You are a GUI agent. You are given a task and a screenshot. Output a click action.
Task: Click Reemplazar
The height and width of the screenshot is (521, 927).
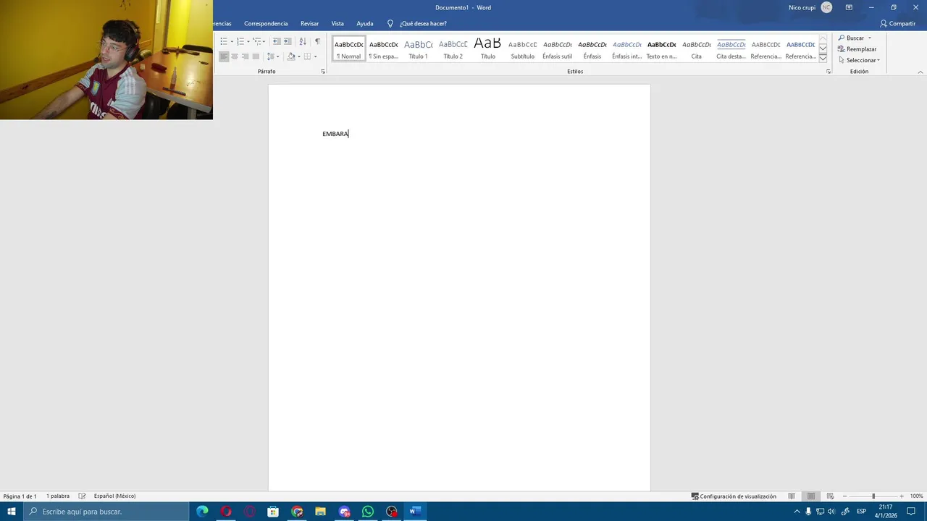(x=857, y=49)
